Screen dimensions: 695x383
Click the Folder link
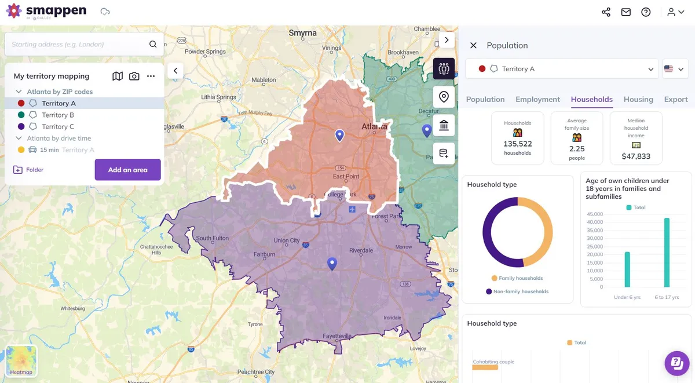coord(28,170)
